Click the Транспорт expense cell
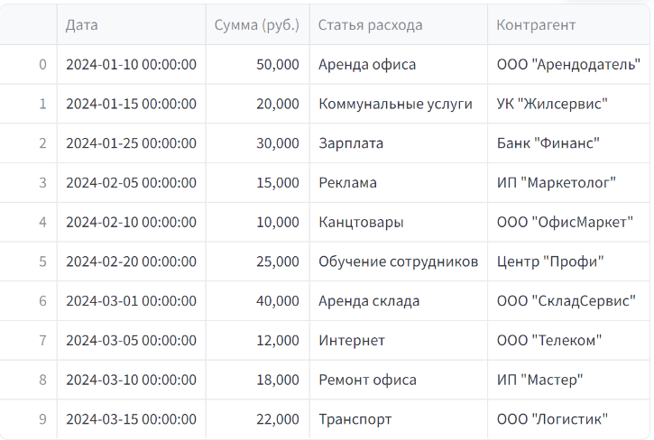Viewport: 654px width, 440px height. pos(399,419)
